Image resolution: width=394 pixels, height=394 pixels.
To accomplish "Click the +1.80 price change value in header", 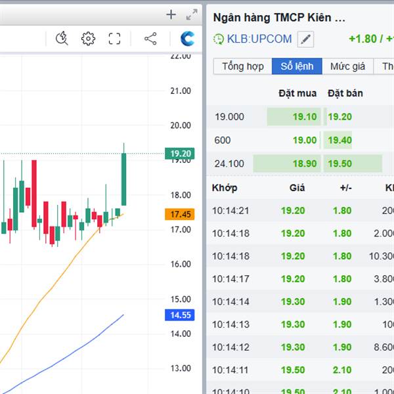I will [x=363, y=39].
